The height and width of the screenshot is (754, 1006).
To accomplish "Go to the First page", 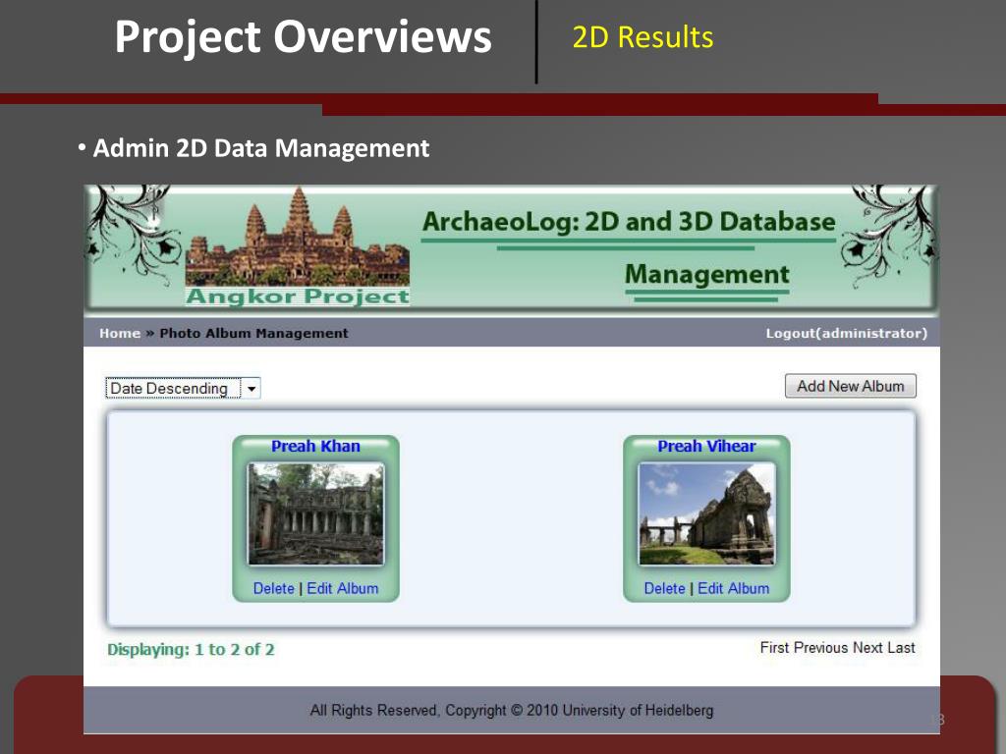I will point(774,648).
